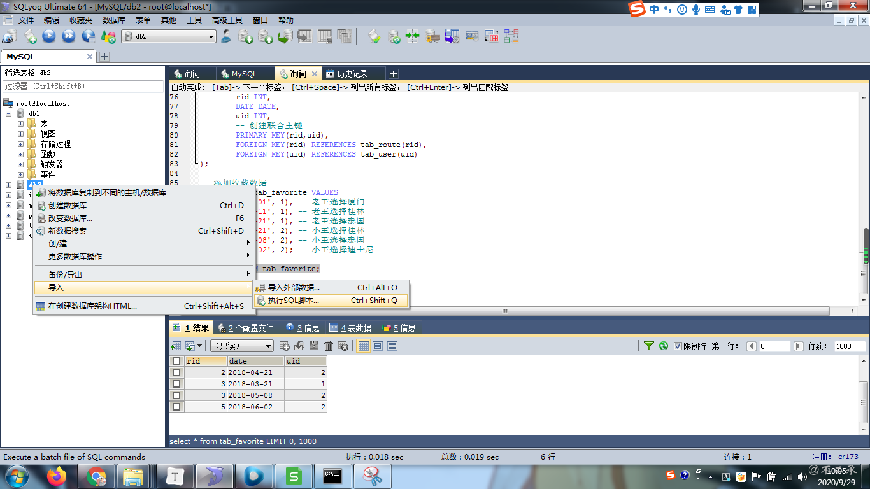Click the next page arrow beside 第一行
The width and height of the screenshot is (870, 489).
click(799, 346)
